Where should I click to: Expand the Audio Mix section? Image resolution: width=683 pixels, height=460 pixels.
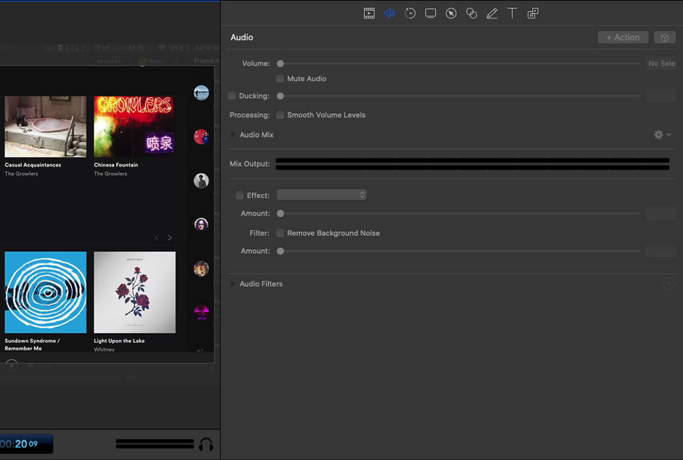pyautogui.click(x=233, y=134)
